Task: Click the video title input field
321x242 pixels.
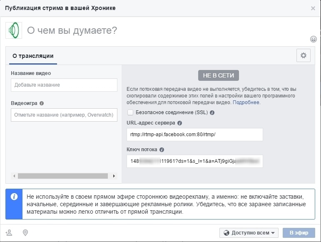Action: click(64, 85)
